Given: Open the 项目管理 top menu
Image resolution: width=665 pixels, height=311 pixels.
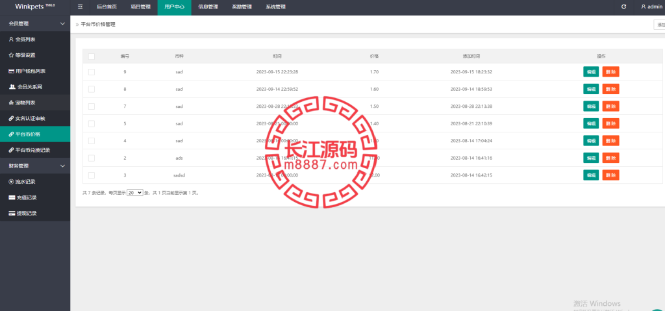Looking at the screenshot, I should [140, 7].
